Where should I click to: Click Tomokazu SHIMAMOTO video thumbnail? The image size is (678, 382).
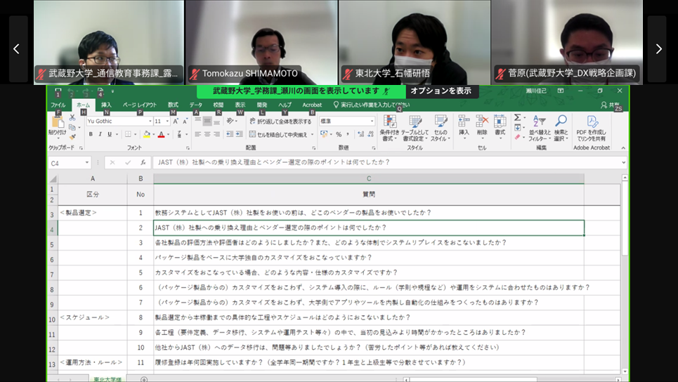coord(261,42)
